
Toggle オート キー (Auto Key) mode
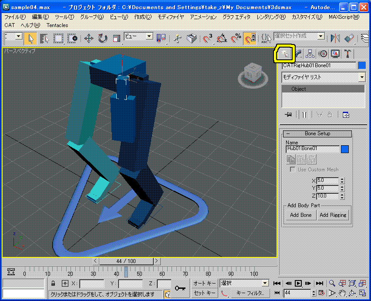pyautogui.click(x=204, y=283)
